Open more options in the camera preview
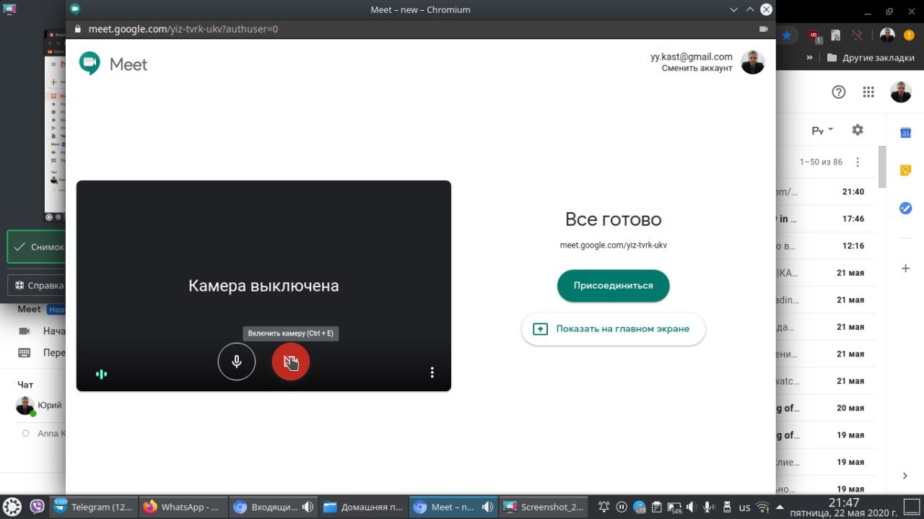The image size is (924, 519). click(x=432, y=372)
